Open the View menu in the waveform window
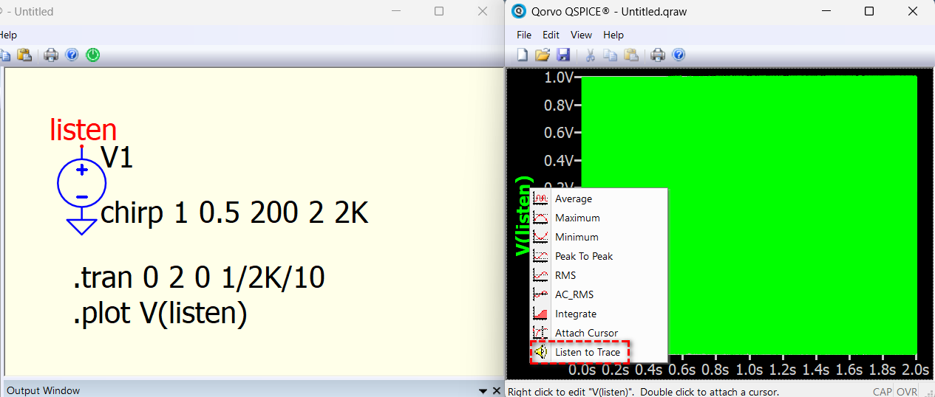The height and width of the screenshot is (397, 935). pyautogui.click(x=581, y=35)
